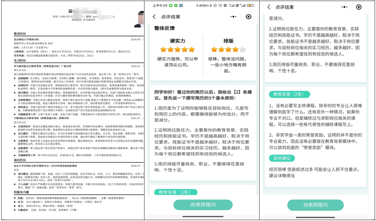Click the grey fifth star under 排版
Viewport: 376px width, 221px height.
243,49
